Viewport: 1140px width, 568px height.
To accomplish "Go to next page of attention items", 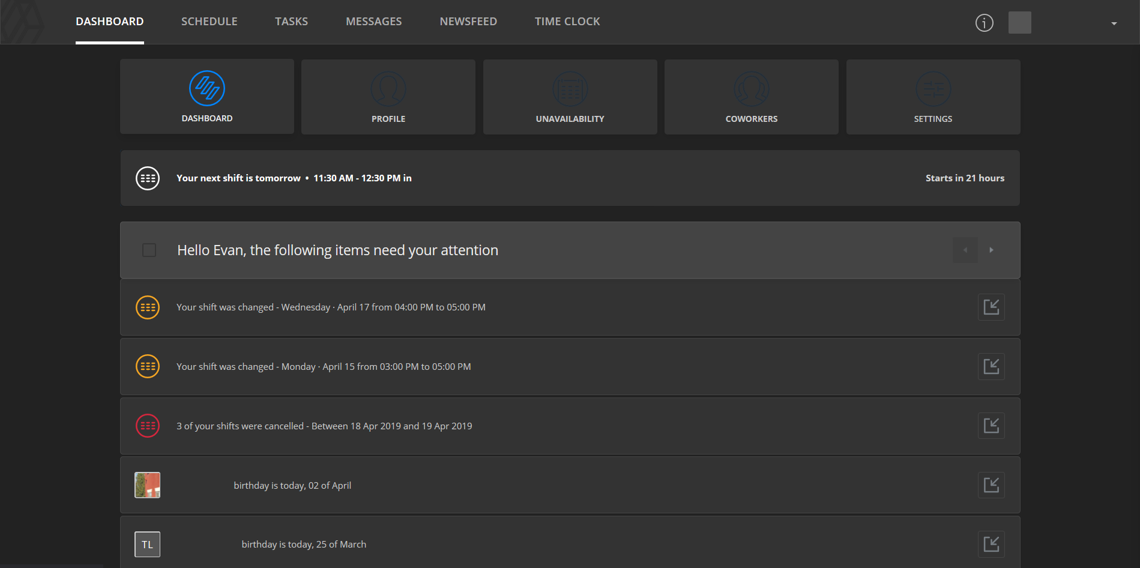I will click(x=992, y=250).
